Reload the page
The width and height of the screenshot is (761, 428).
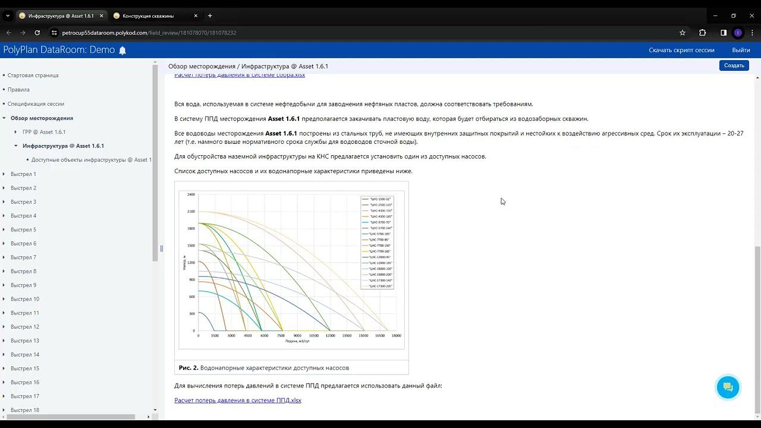(x=37, y=33)
